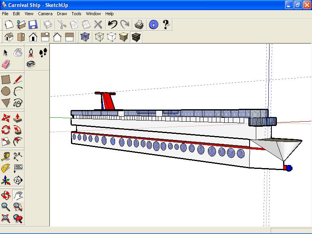The height and width of the screenshot is (234, 312).
Task: Activate the Push/Pull tool
Action: [x=18, y=118]
